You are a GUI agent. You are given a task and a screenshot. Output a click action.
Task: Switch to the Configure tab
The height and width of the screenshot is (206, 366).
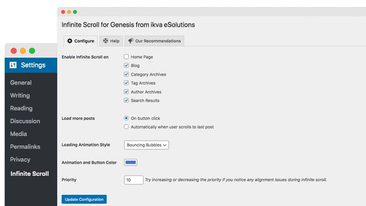point(81,41)
